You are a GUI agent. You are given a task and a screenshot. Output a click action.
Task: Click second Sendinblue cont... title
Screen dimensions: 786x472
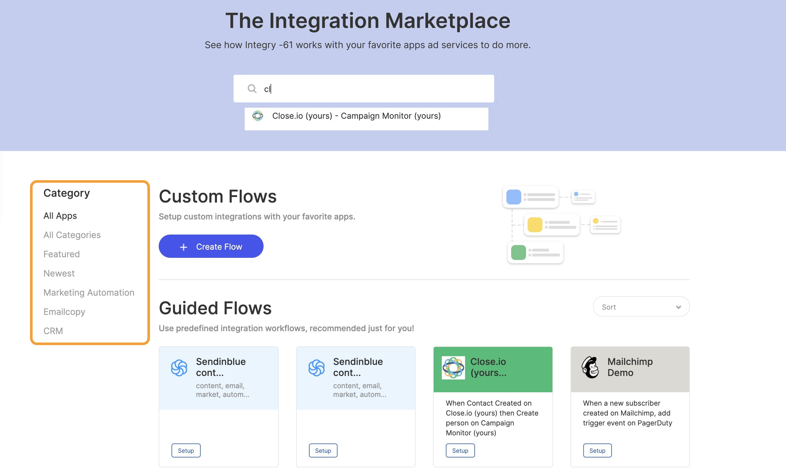pos(358,367)
